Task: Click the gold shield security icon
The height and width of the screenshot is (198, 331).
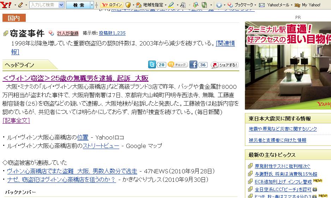Action: point(128,5)
